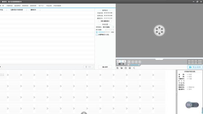Screen dimensions: 203x114
Task: Open the MTV tab
Action: [x=41, y=6]
